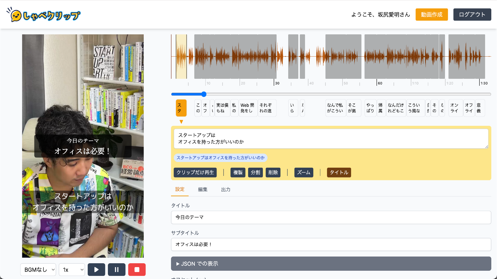The height and width of the screenshot is (279, 497).
Task: Change playback speed via the 1x dropdown
Action: 72,269
